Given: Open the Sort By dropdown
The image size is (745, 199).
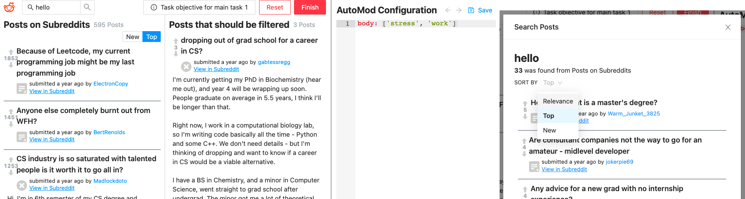Looking at the screenshot, I should [552, 83].
